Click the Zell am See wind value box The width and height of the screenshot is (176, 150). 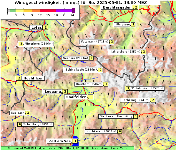(x=75, y=141)
